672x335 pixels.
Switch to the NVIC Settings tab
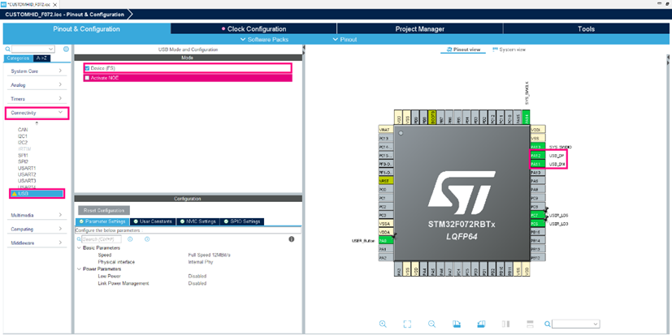(x=197, y=221)
